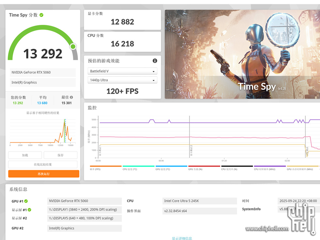Toggle the purple CPU clock frequency legend swatch
The image size is (320, 240).
coord(270,166)
